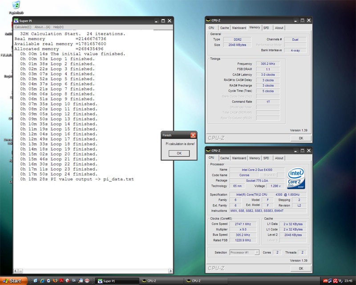
Task: Launch Internet Explorer from quick launch bar
Action: tap(42, 281)
